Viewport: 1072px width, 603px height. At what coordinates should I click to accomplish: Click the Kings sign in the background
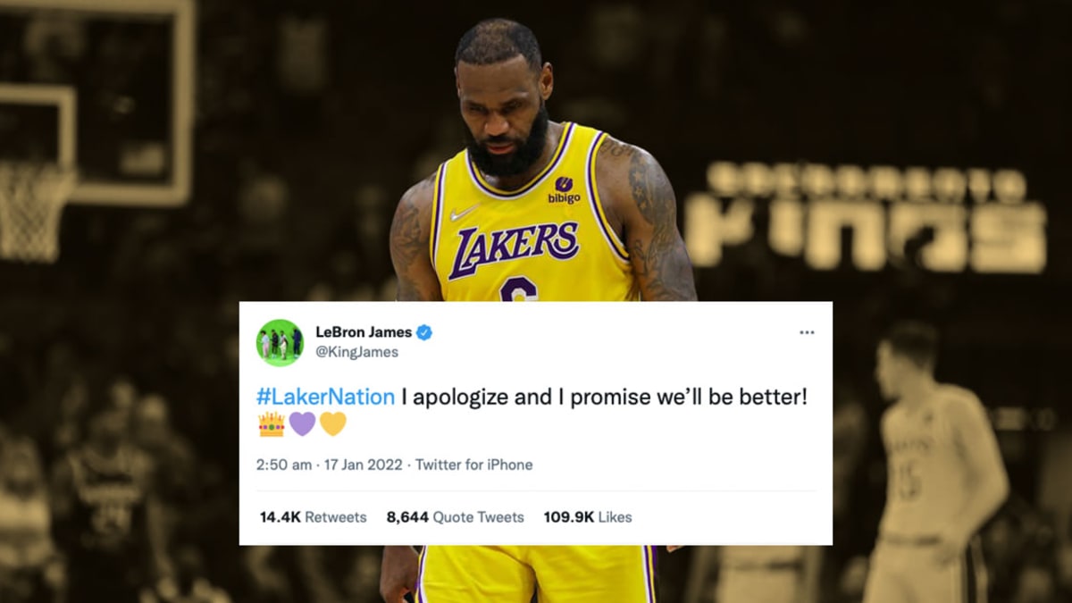point(864,217)
